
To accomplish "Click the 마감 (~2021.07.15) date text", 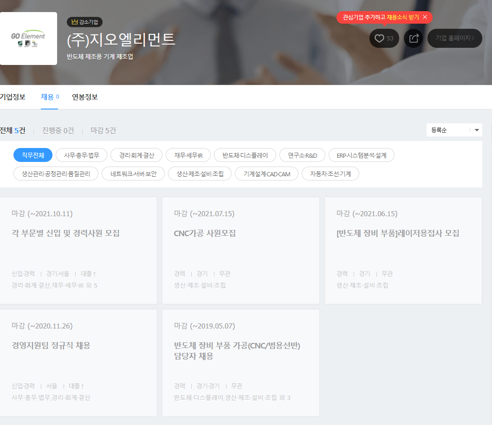I will tap(204, 213).
